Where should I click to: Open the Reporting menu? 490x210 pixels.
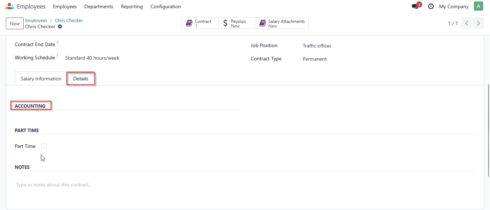click(132, 6)
